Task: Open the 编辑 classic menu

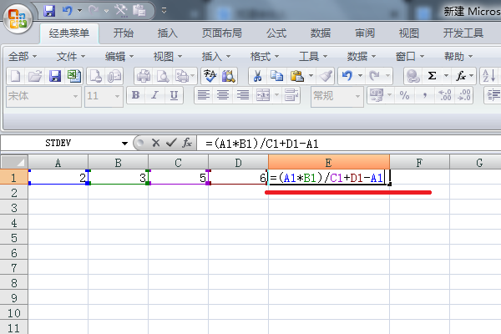Action: click(x=119, y=57)
